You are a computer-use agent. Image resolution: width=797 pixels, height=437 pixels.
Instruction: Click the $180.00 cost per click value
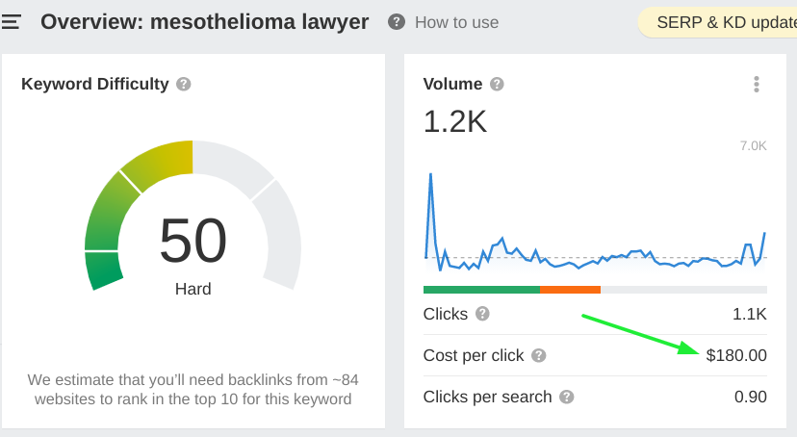click(x=736, y=355)
